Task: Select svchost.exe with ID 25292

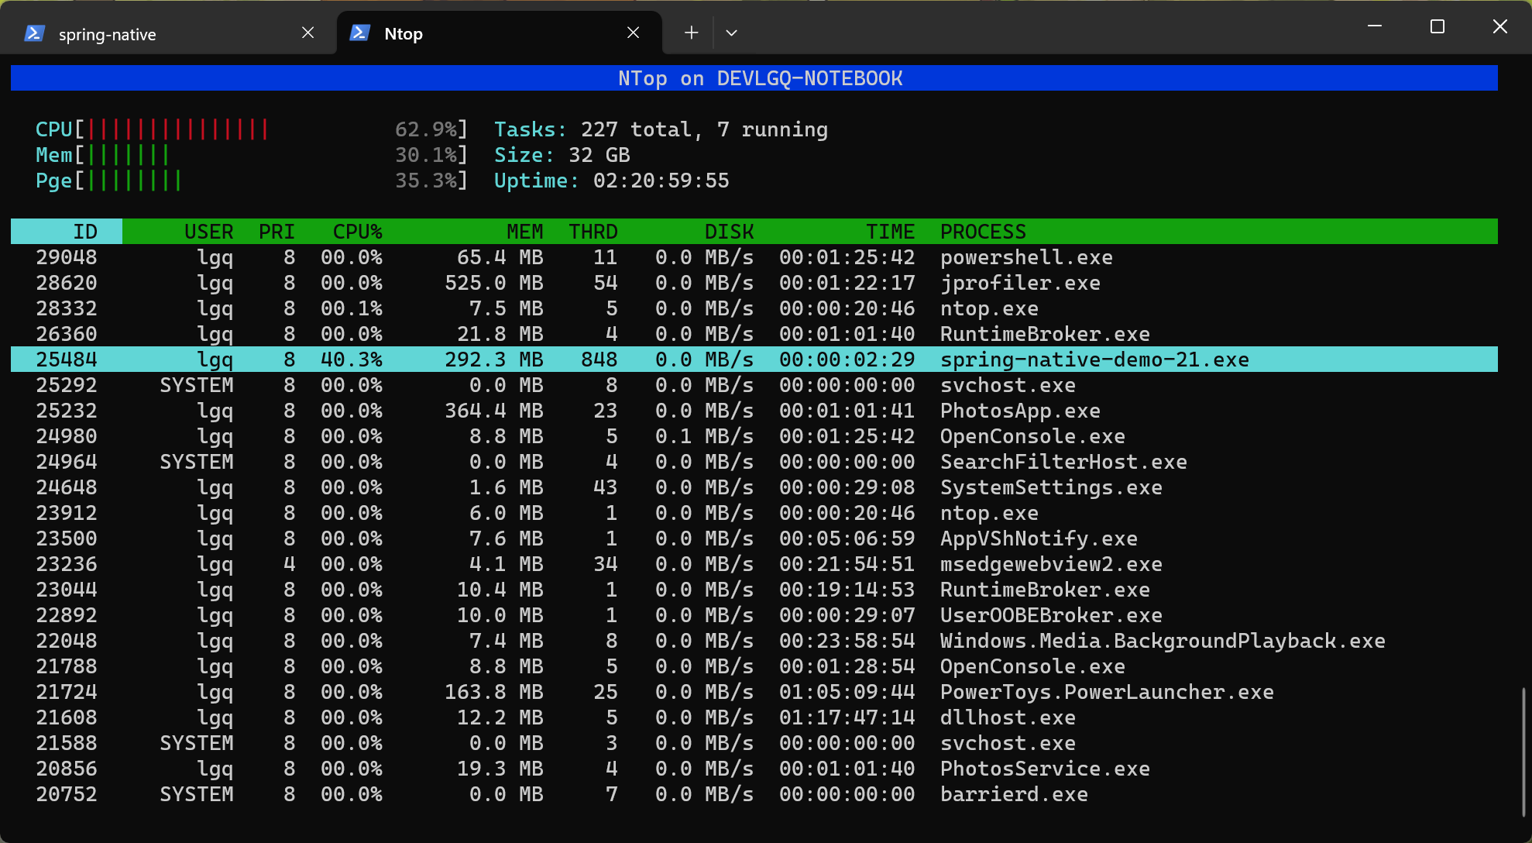Action: click(754, 385)
